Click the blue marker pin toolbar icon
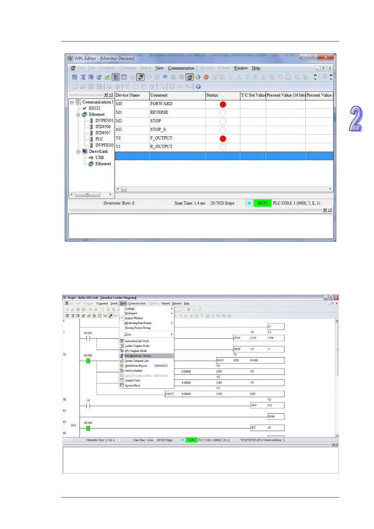Screen dimensions: 374x529 (x=165, y=77)
